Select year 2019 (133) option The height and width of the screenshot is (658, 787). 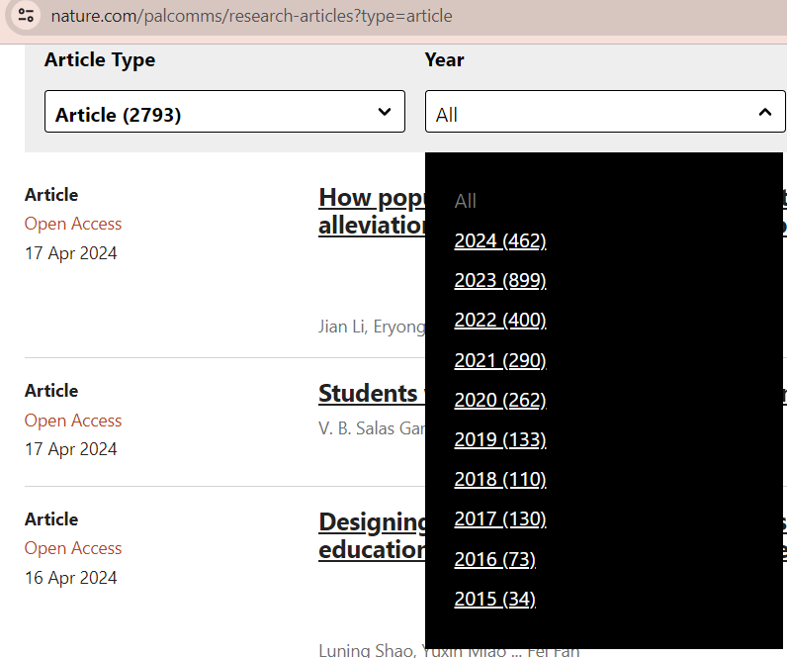click(x=499, y=439)
